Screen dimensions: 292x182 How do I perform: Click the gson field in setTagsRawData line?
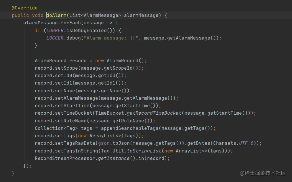tap(104, 143)
